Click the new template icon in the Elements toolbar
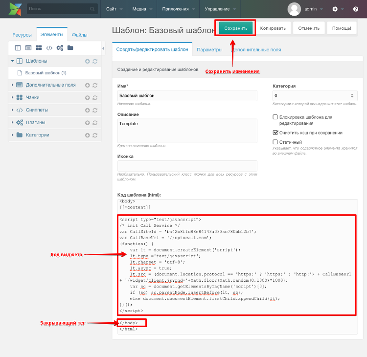This screenshot has height=357, width=367. click(x=18, y=48)
